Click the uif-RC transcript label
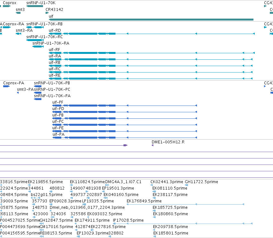The height and width of the screenshot is (238, 273). point(55,69)
